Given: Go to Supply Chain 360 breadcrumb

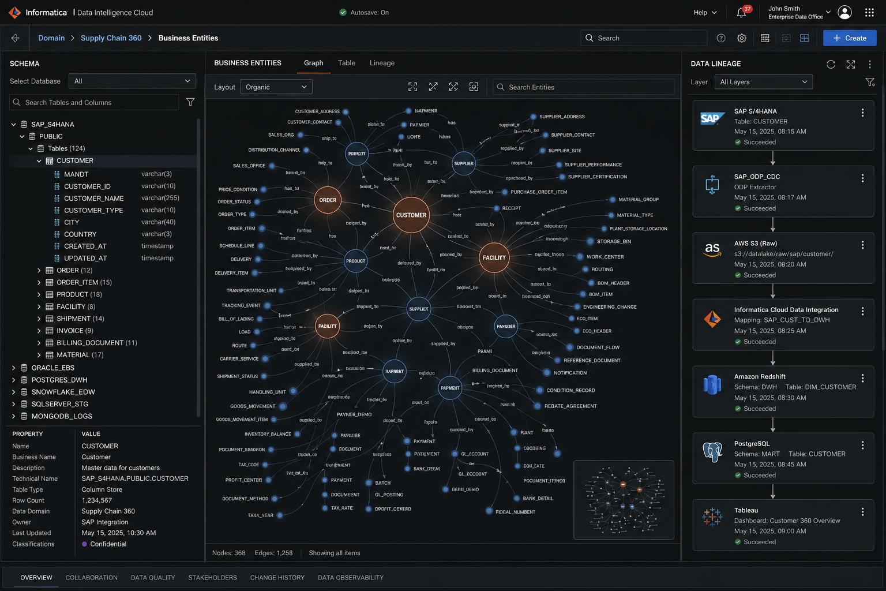Looking at the screenshot, I should pos(111,38).
